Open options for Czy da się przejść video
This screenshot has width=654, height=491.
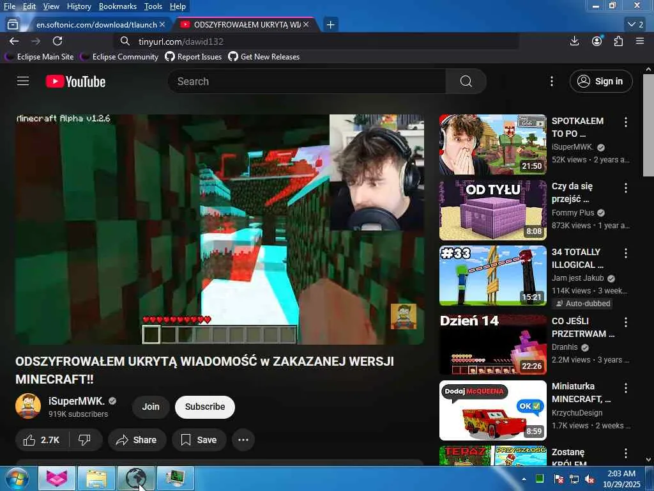[626, 188]
